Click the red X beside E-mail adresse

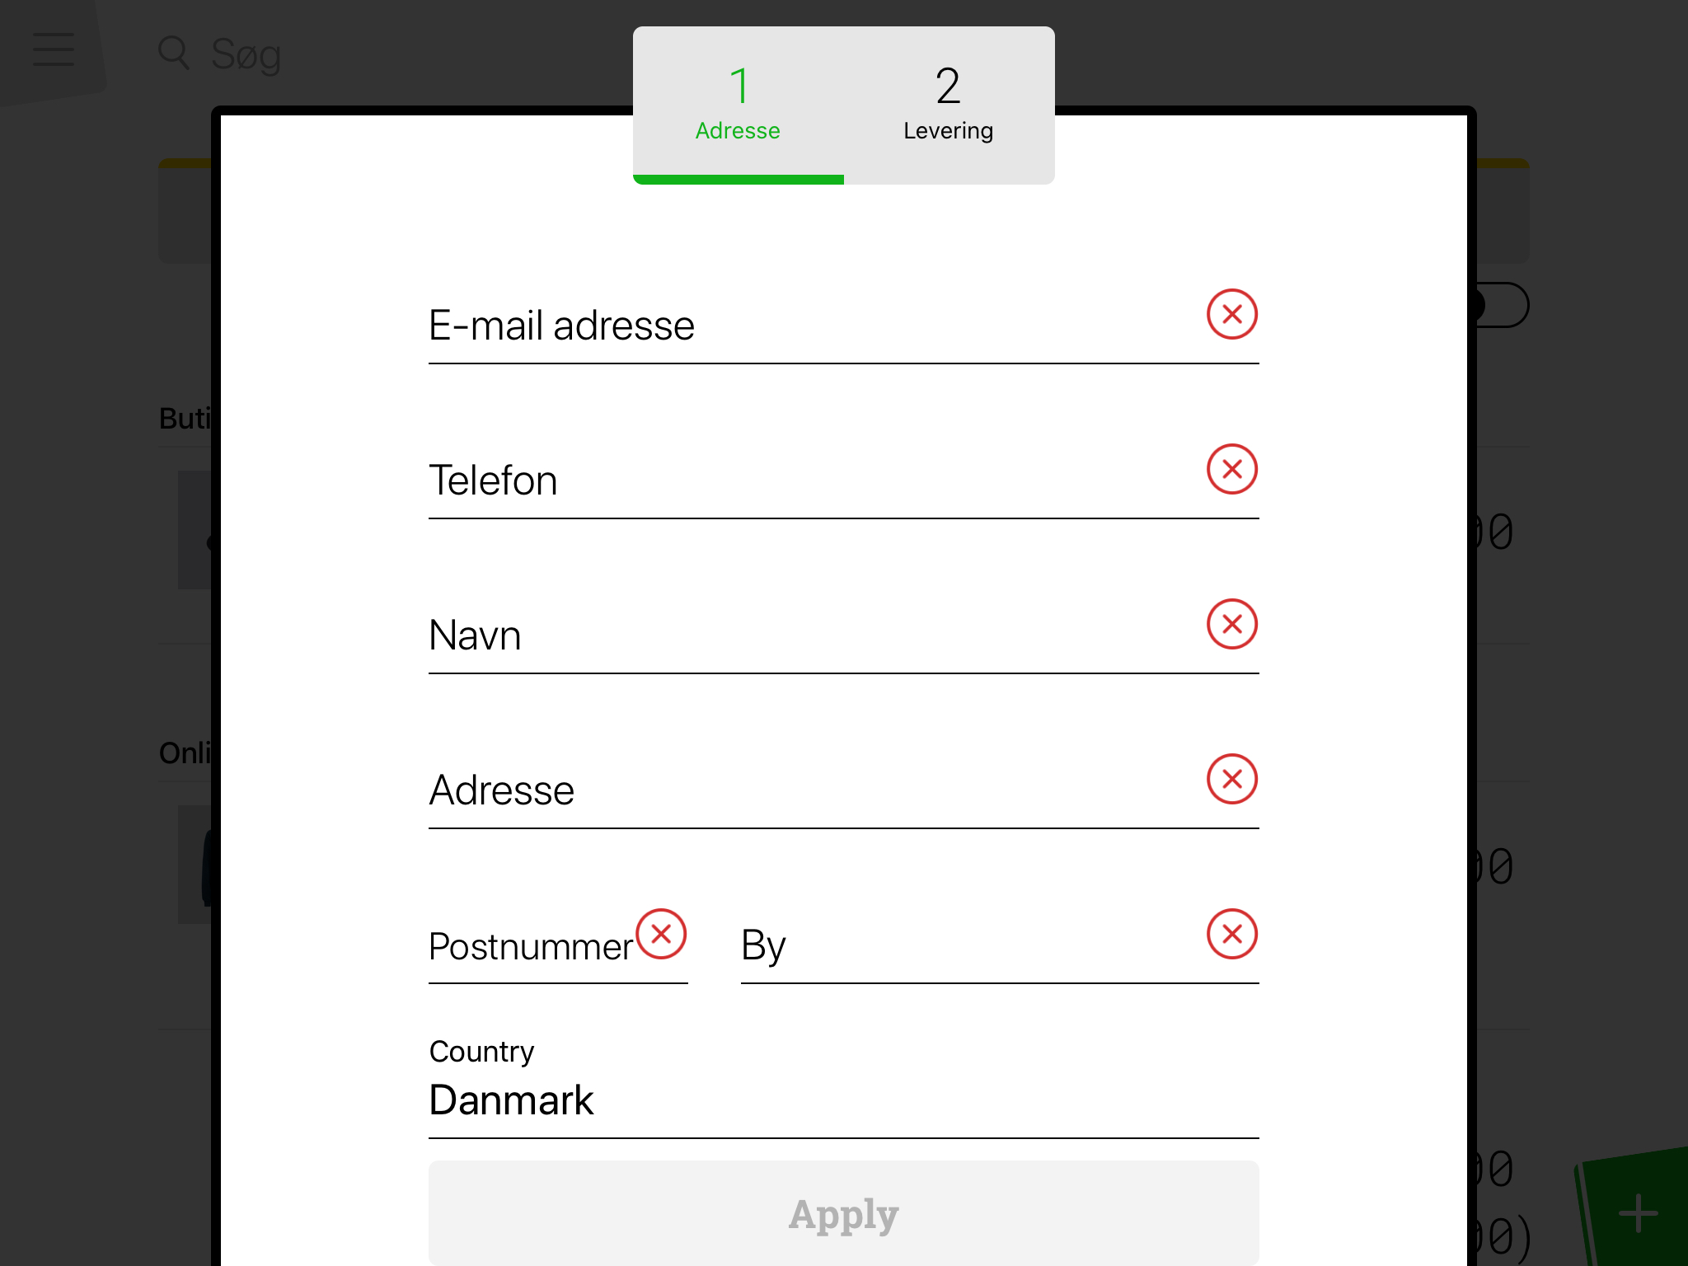tap(1231, 314)
